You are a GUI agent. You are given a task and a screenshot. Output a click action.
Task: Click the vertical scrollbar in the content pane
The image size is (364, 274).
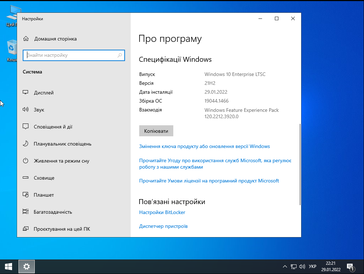point(300,164)
